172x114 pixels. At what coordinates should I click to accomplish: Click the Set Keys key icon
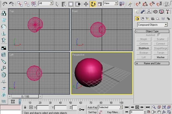[x=82, y=109]
